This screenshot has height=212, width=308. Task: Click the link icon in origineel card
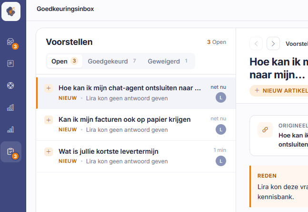click(x=265, y=130)
